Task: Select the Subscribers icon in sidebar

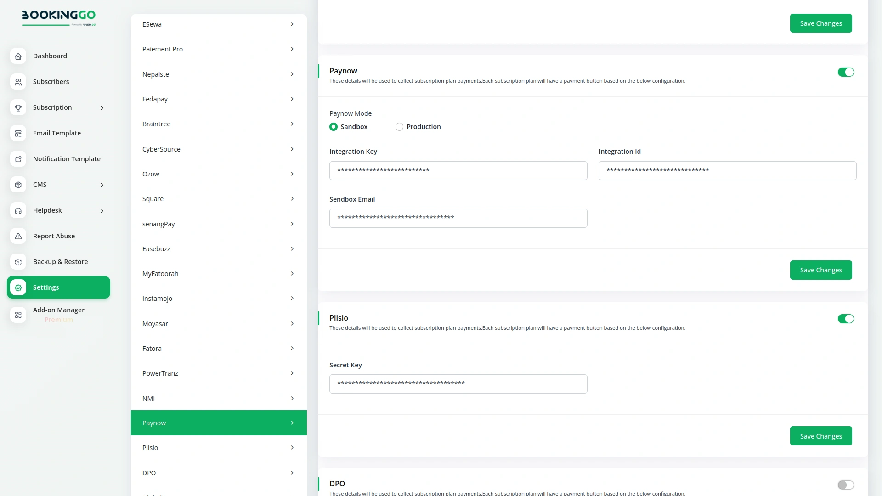Action: pos(18,82)
